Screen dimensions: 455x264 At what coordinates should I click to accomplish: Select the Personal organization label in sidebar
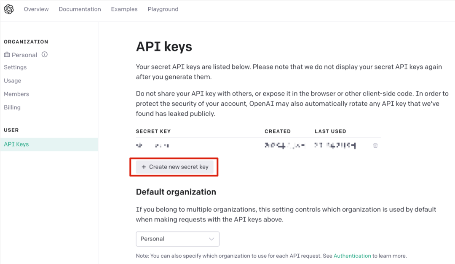tap(24, 55)
